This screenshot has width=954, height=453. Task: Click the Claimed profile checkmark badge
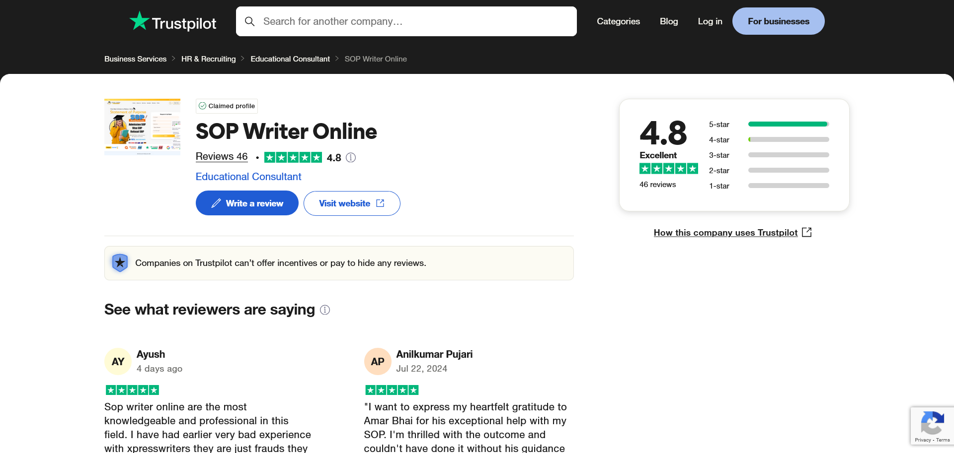(202, 106)
